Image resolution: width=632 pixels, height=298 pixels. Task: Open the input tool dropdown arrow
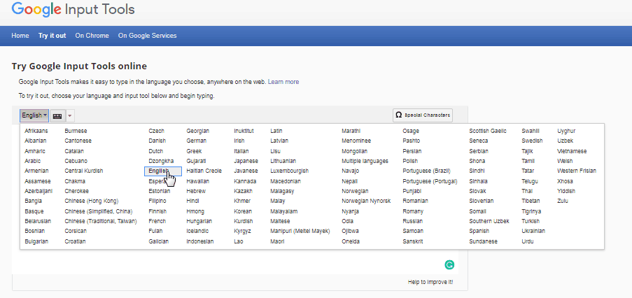click(x=70, y=116)
